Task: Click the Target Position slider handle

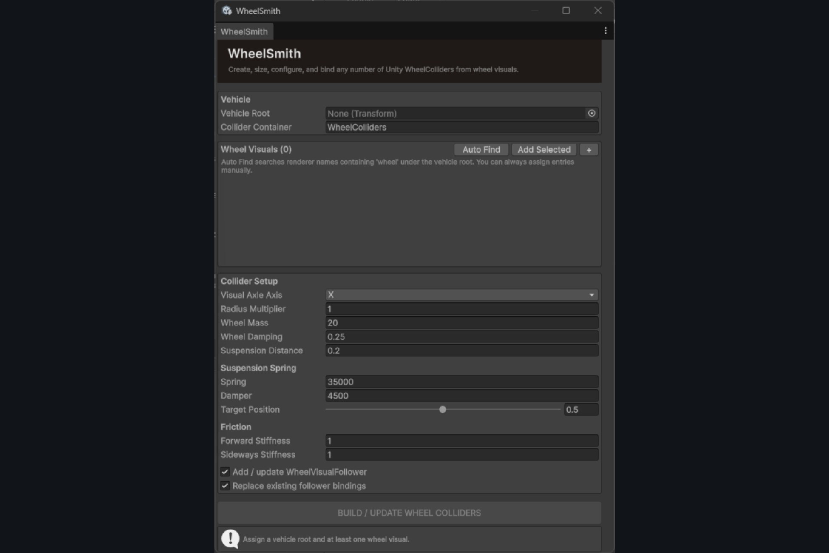Action: pos(443,409)
